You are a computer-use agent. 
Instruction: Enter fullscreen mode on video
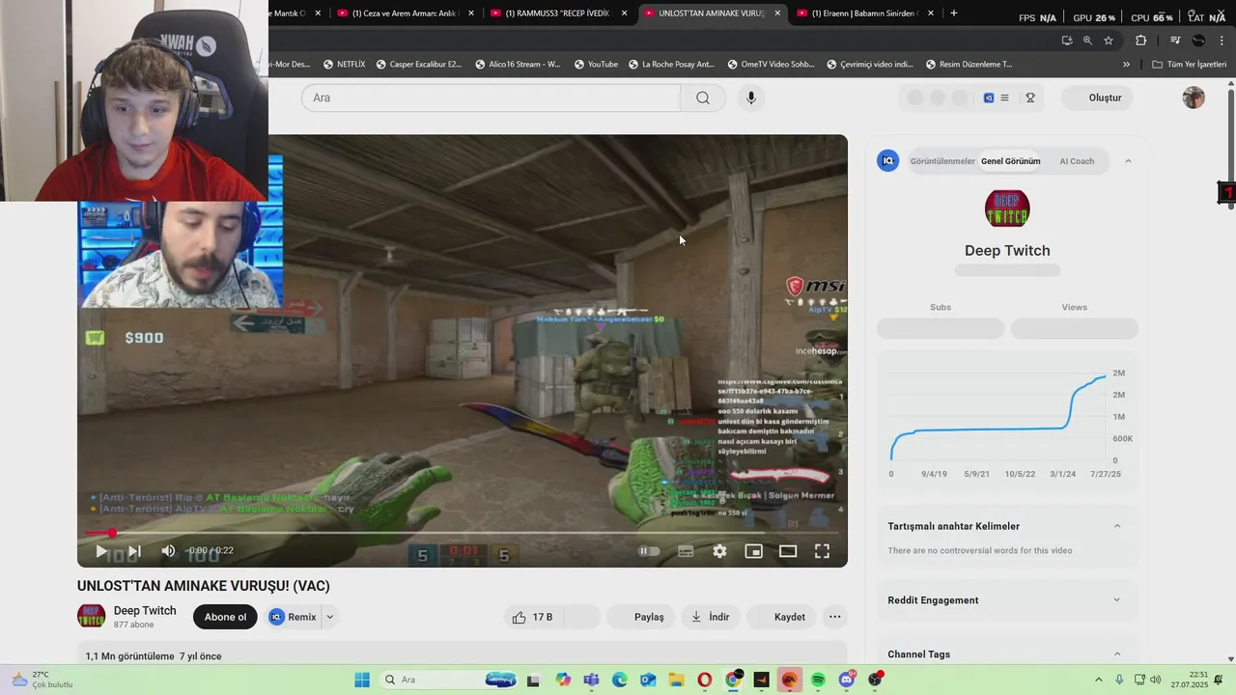point(822,551)
